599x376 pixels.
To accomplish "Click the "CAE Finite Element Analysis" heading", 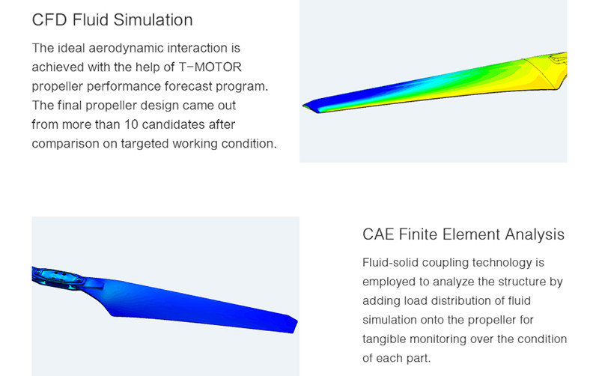I will (463, 234).
